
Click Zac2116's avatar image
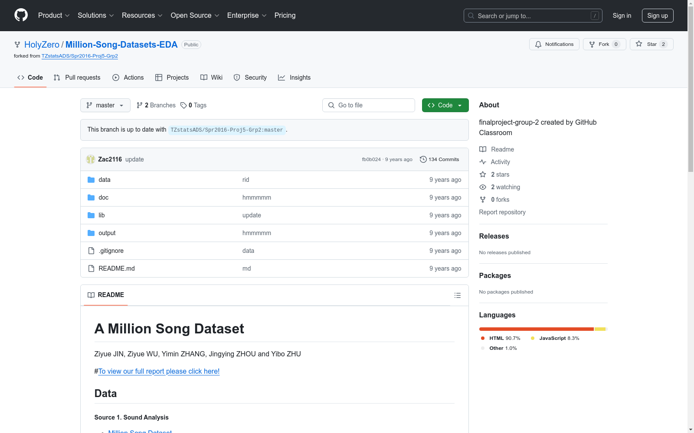(x=91, y=159)
